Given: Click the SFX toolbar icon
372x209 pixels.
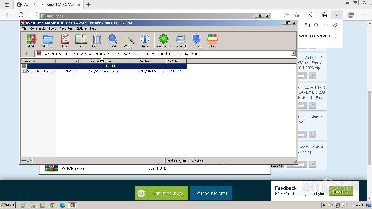Looking at the screenshot, I should coord(212,41).
